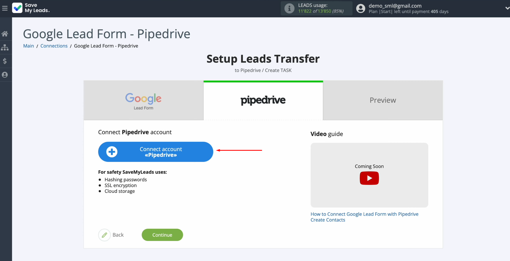The image size is (510, 261).
Task: Click the 'SSL encryption' list item
Action: point(121,185)
